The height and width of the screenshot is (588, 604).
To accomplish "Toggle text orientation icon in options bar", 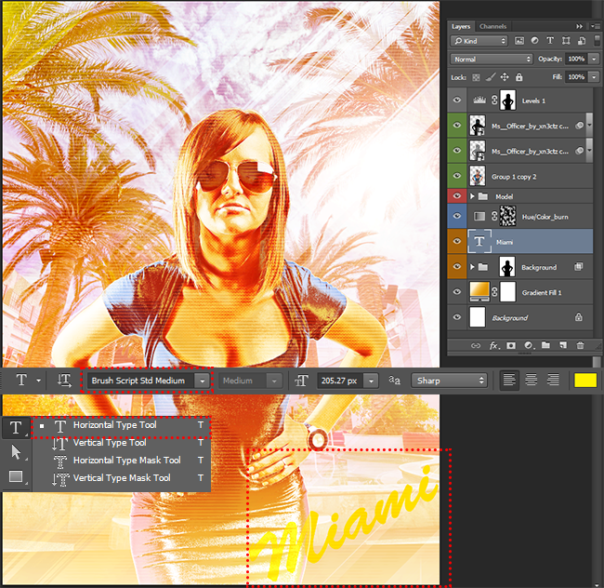I will (x=64, y=381).
